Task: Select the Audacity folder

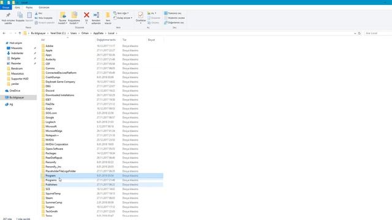Action: (50, 59)
